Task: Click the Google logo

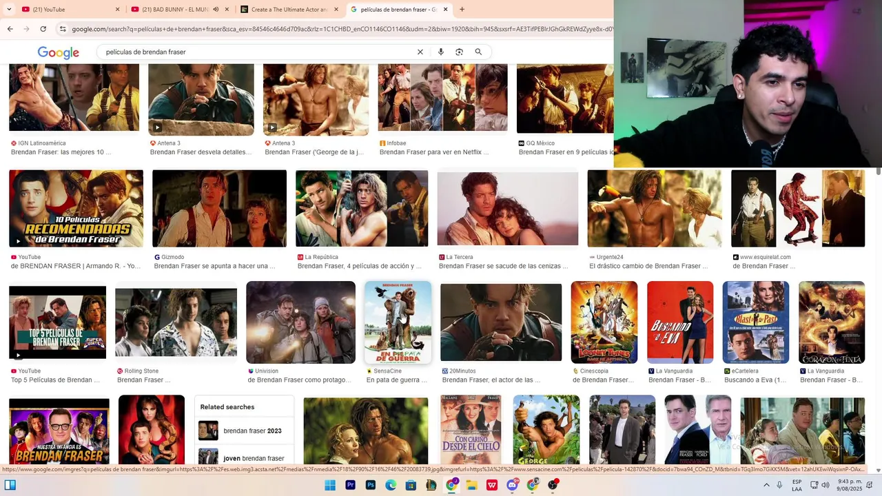Action: pyautogui.click(x=59, y=52)
